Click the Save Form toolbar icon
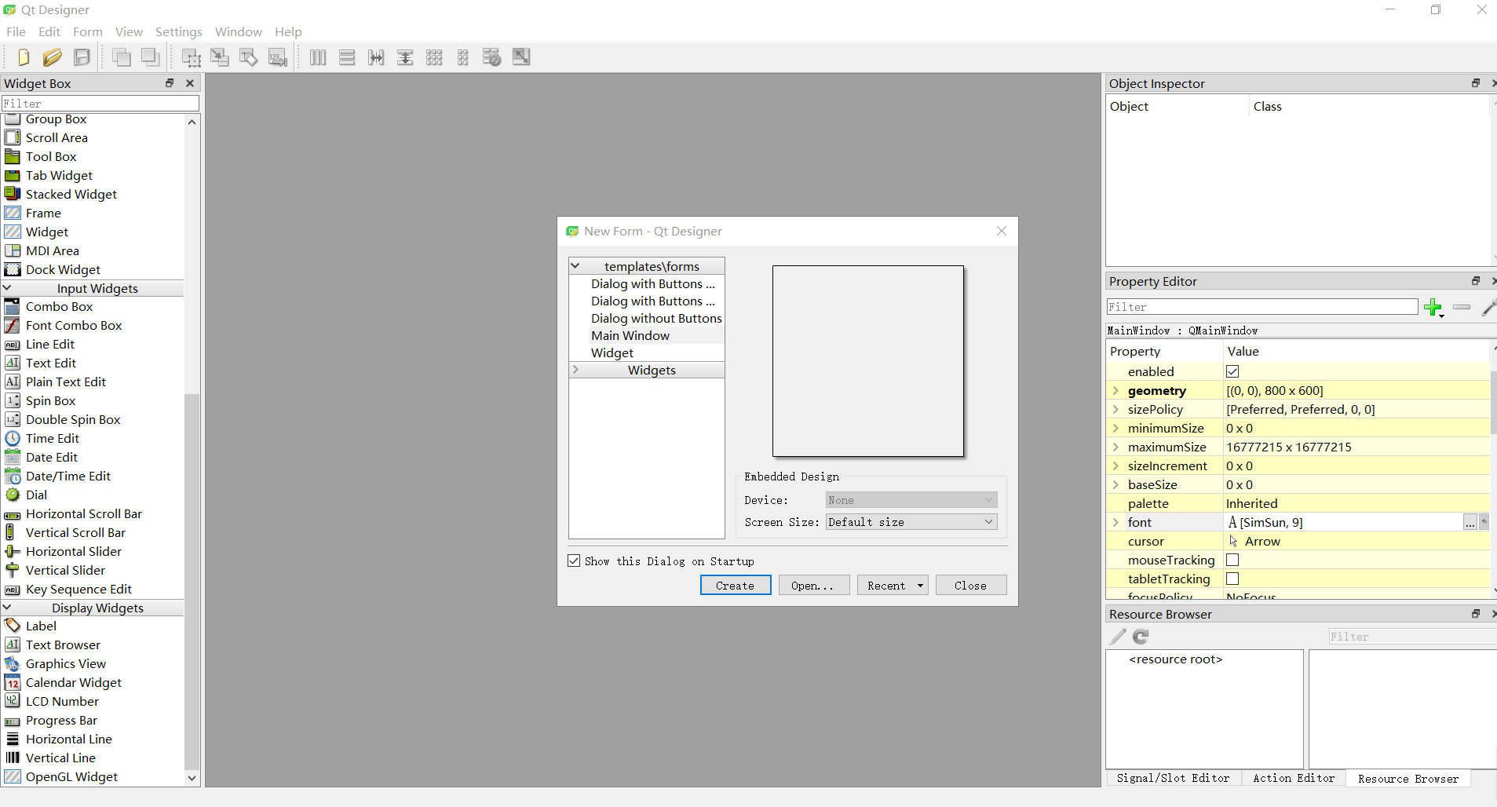The height and width of the screenshot is (807, 1497). pos(82,57)
